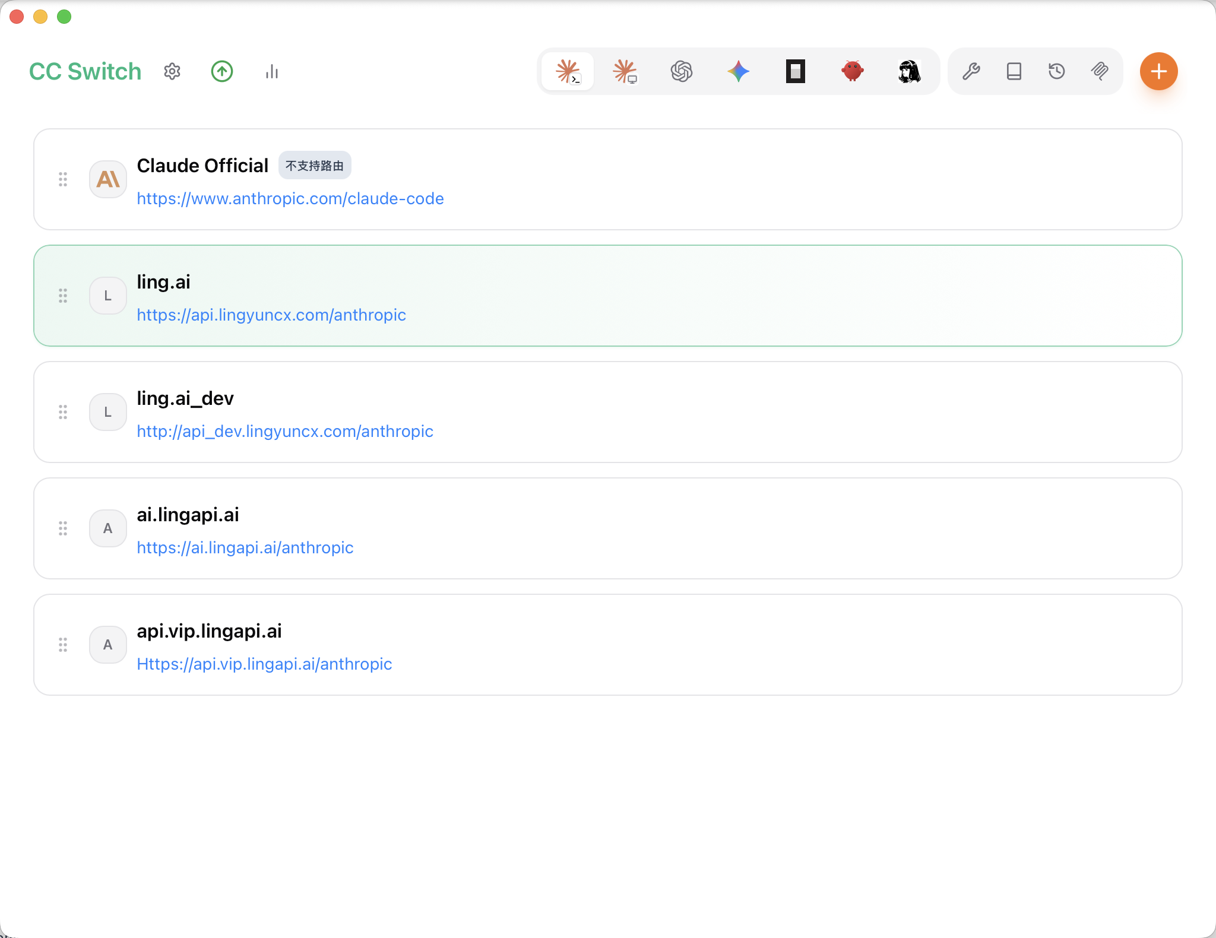Select the Claude Official provider name
The height and width of the screenshot is (938, 1216).
[x=202, y=165]
